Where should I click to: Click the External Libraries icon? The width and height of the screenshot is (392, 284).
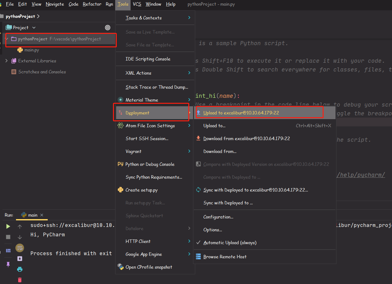coord(14,61)
